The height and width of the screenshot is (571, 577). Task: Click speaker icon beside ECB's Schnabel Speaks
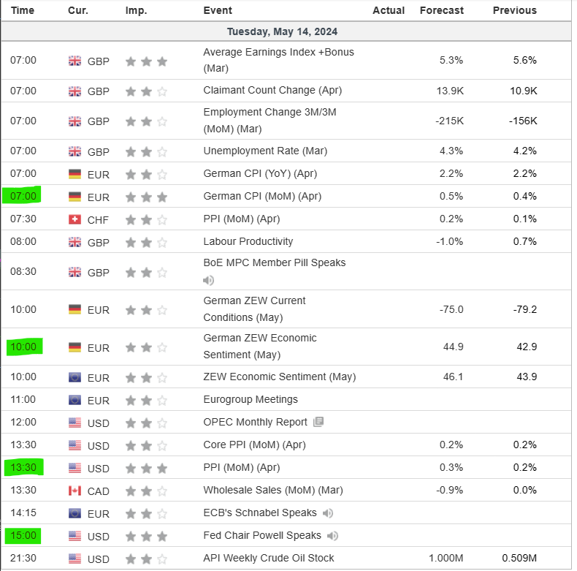click(328, 513)
